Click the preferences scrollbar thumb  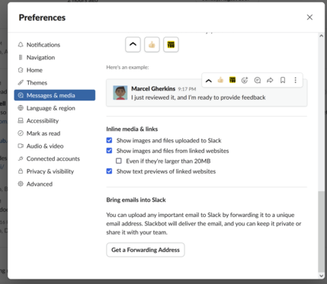[321, 231]
